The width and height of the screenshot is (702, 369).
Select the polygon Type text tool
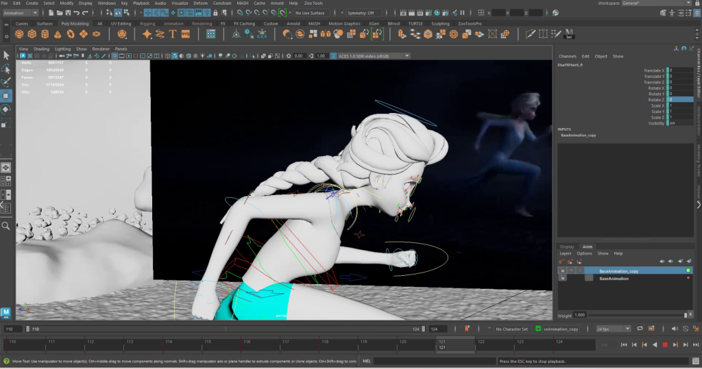click(x=173, y=34)
